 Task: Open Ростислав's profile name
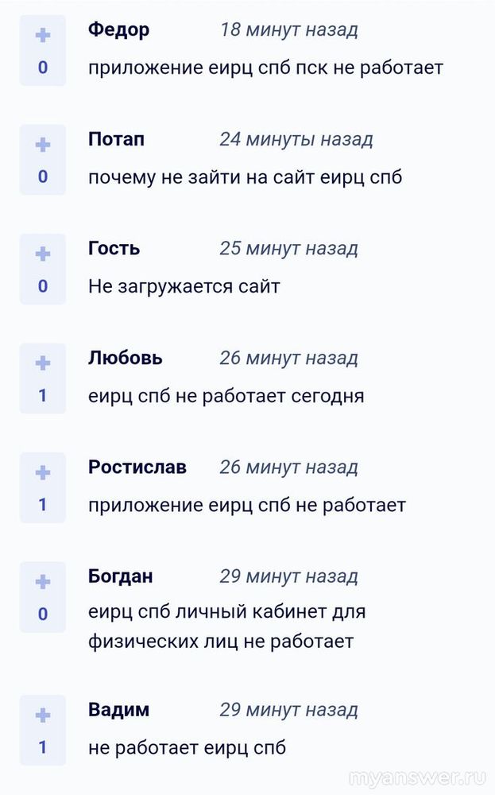point(137,467)
